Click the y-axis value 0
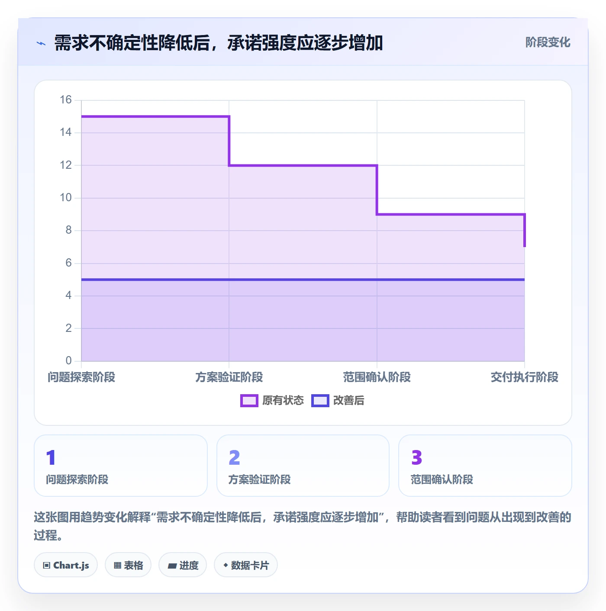 pyautogui.click(x=68, y=360)
